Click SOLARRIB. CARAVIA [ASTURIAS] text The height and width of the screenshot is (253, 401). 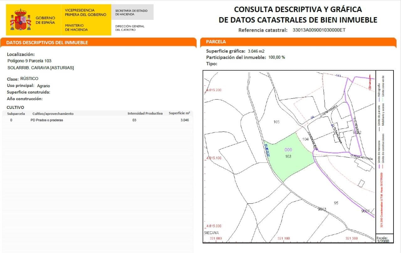click(x=40, y=67)
